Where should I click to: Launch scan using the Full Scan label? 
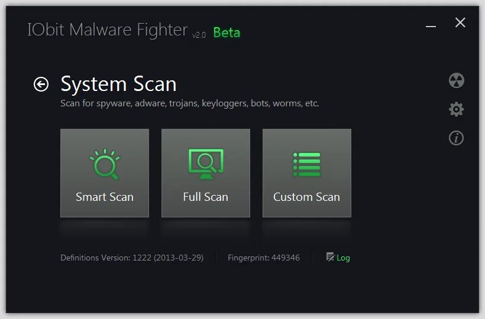click(x=205, y=197)
